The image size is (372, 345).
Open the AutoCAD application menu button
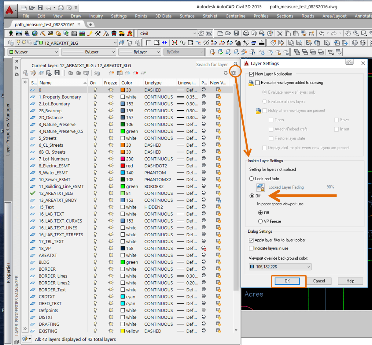(9, 10)
